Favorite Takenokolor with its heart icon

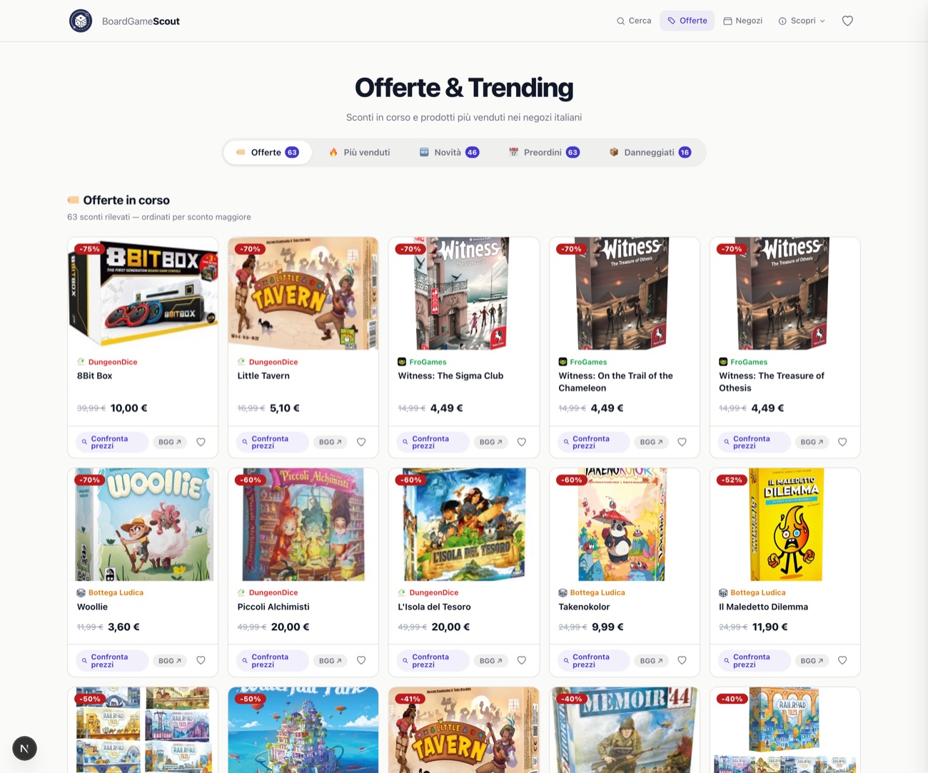(682, 660)
